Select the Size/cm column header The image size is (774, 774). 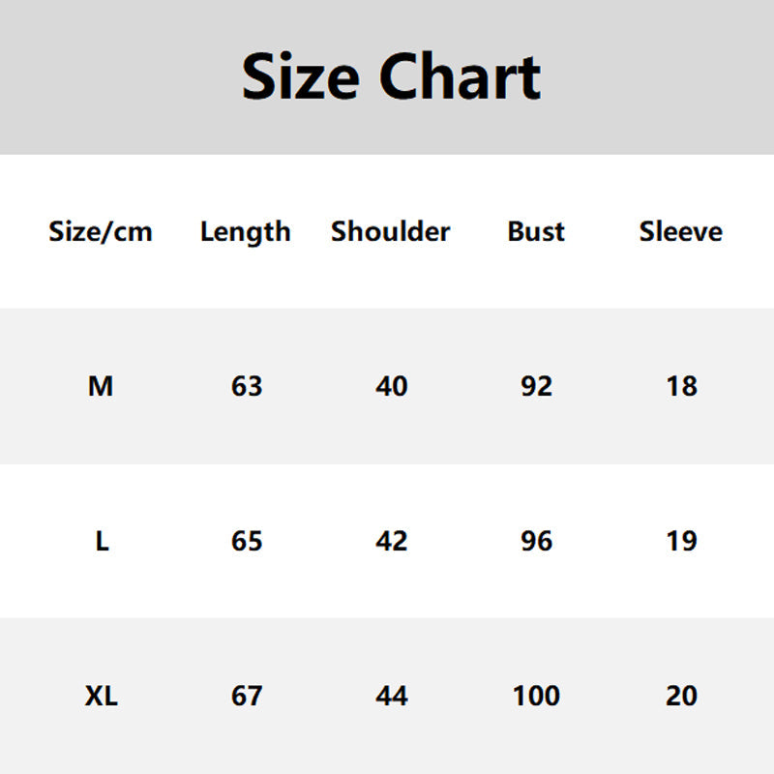click(101, 232)
